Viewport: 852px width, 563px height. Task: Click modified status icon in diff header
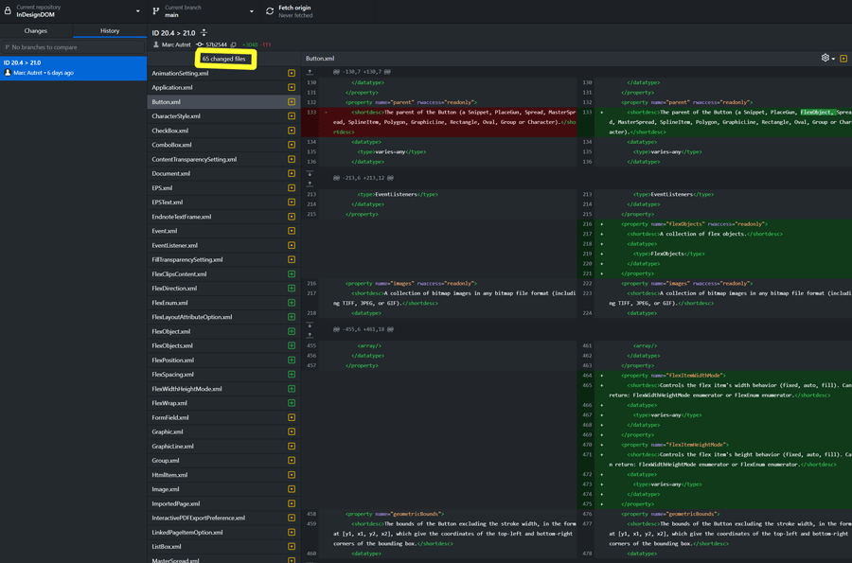(843, 59)
